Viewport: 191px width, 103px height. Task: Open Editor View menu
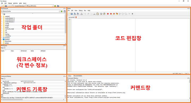(x=76, y=11)
